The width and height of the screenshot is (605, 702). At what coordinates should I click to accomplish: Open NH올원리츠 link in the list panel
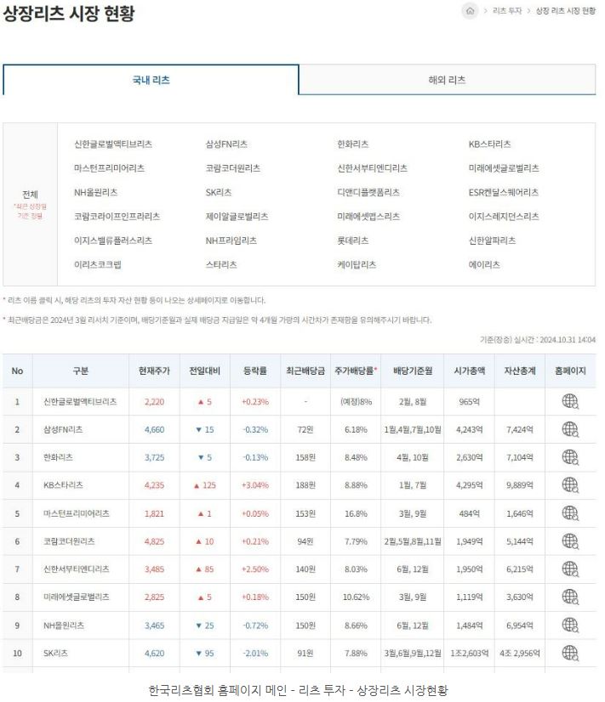(95, 193)
